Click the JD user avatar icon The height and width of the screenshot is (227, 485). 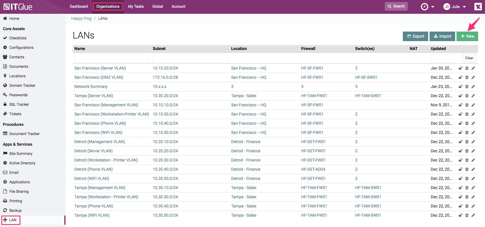click(x=447, y=7)
